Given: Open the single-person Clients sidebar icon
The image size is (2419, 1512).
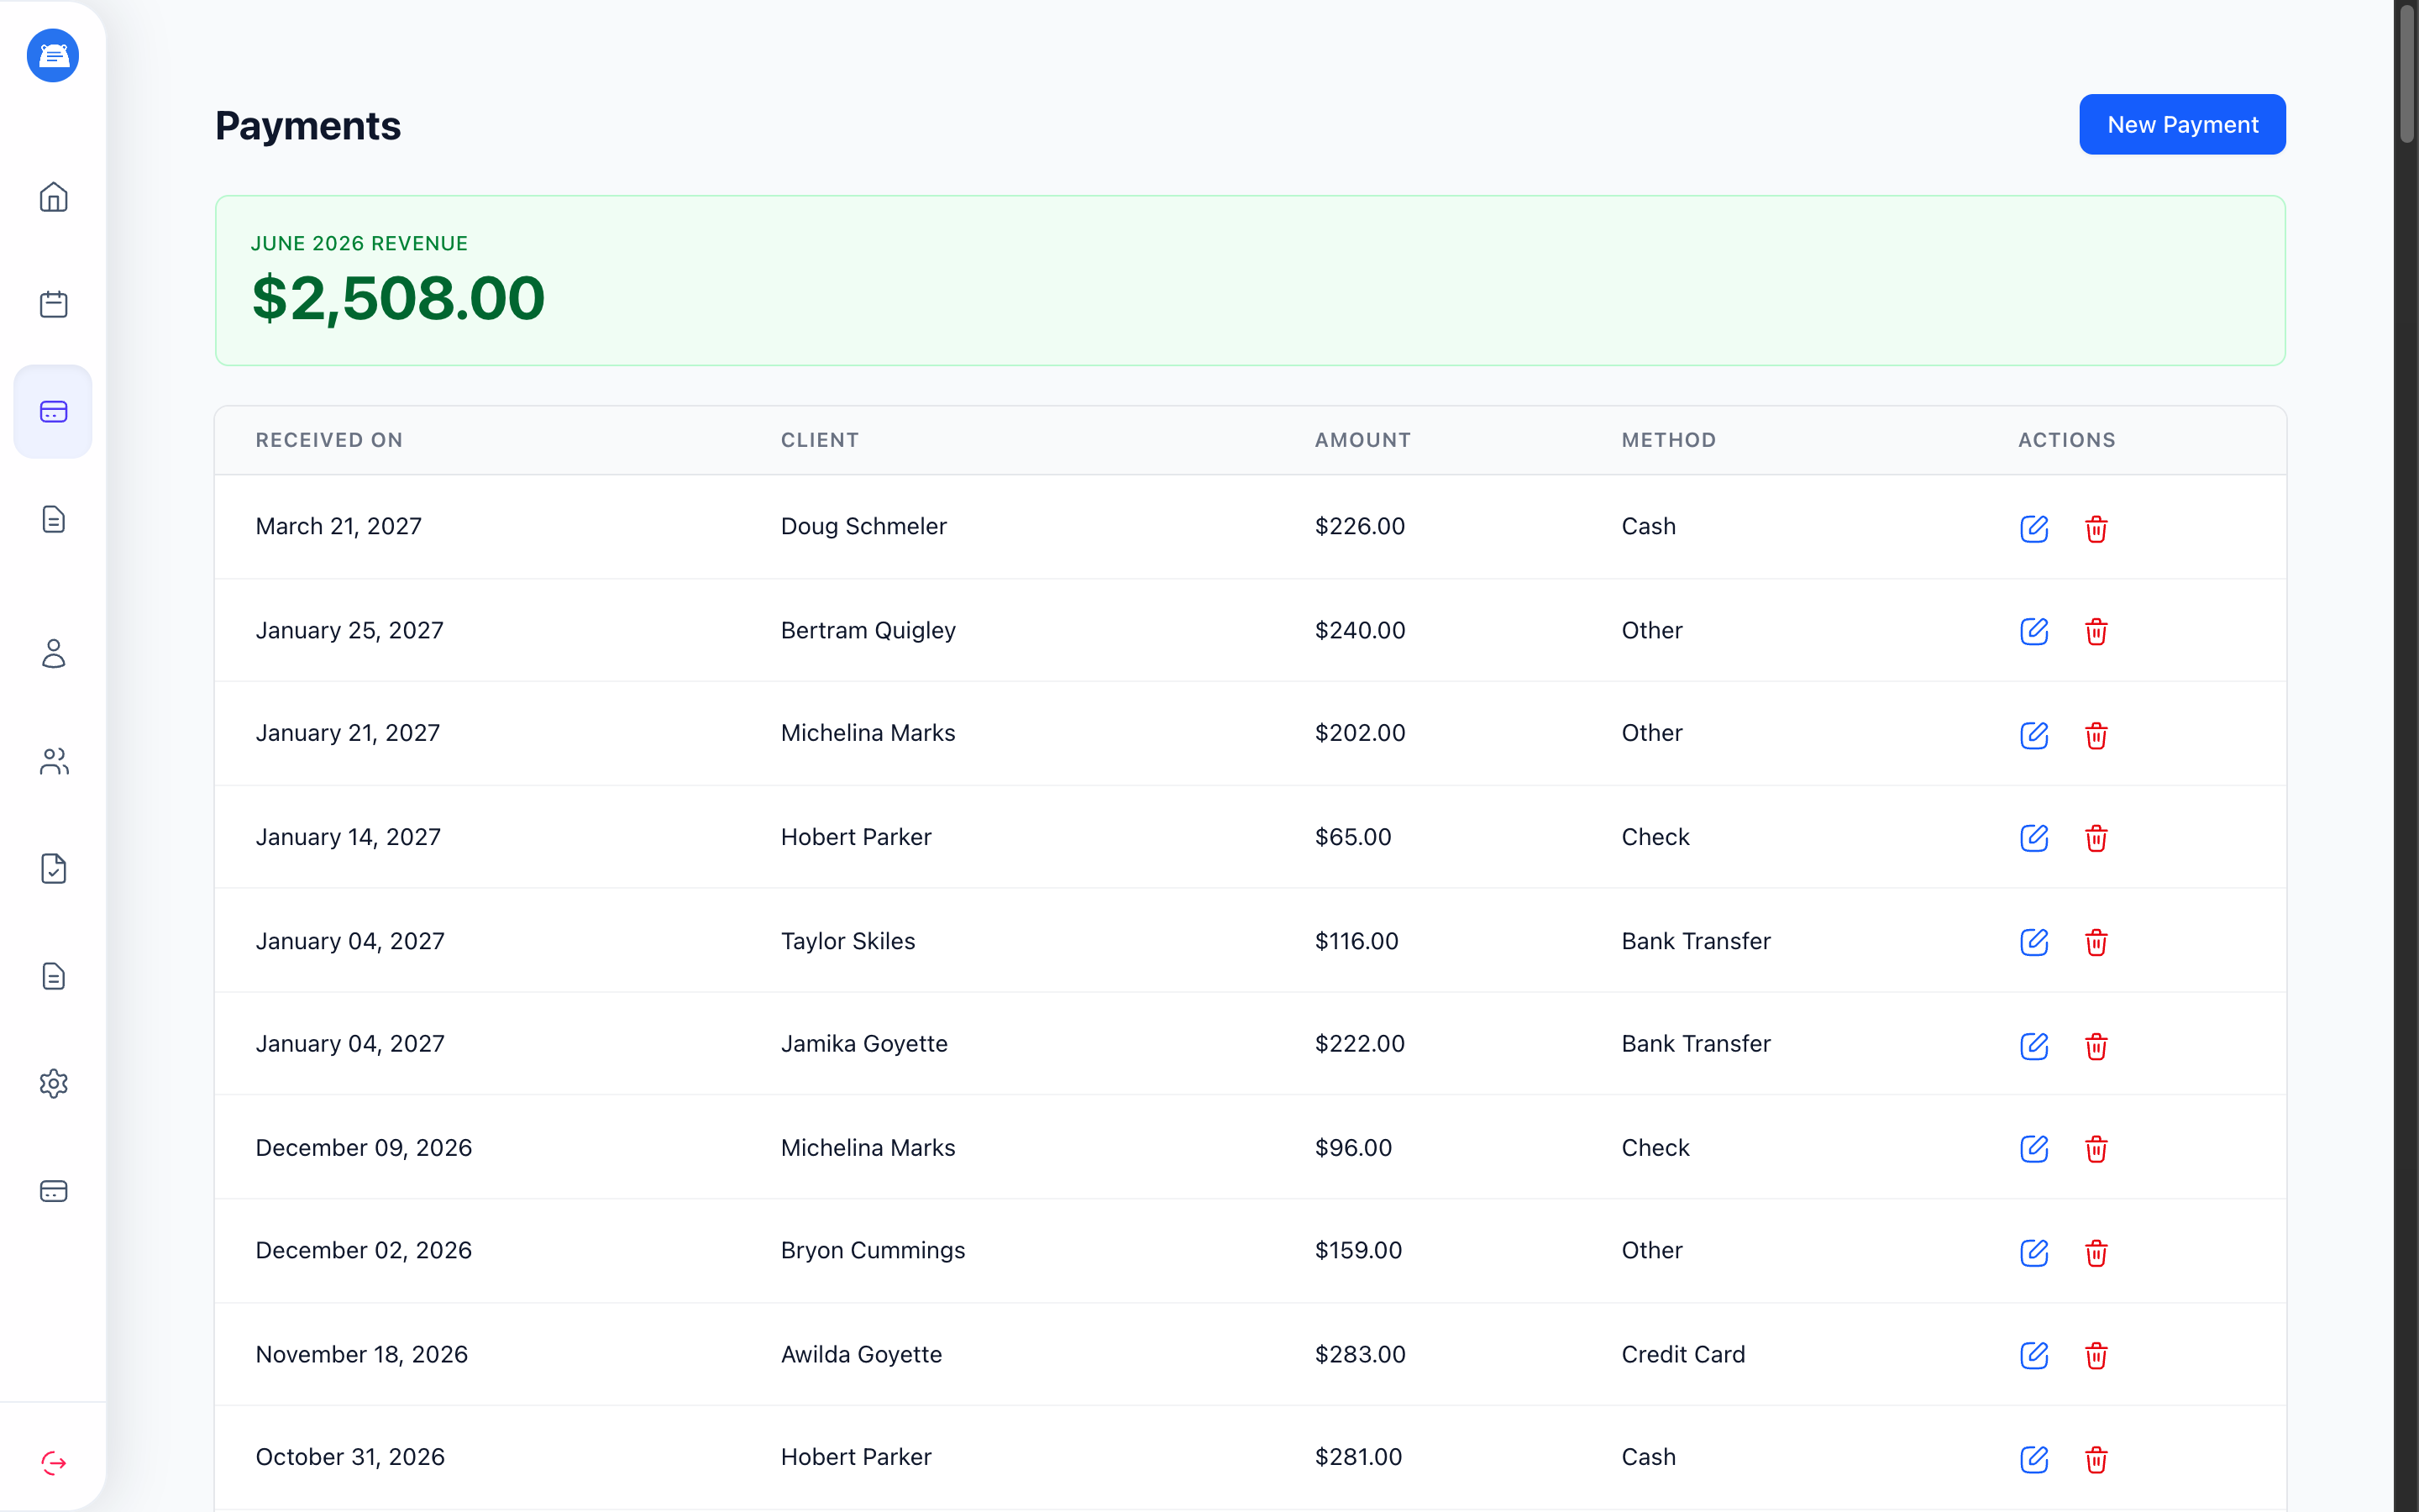Looking at the screenshot, I should click(53, 654).
